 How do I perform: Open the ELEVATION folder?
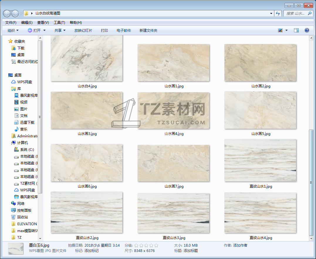[x=24, y=224]
